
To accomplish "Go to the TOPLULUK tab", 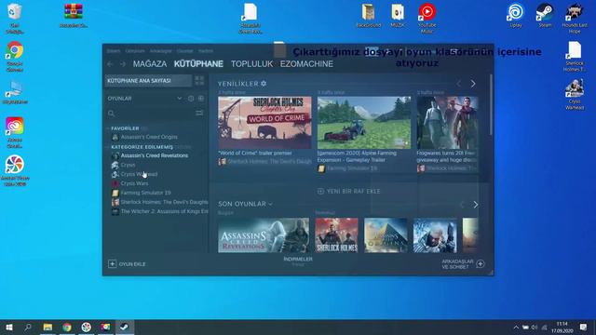I will point(252,64).
